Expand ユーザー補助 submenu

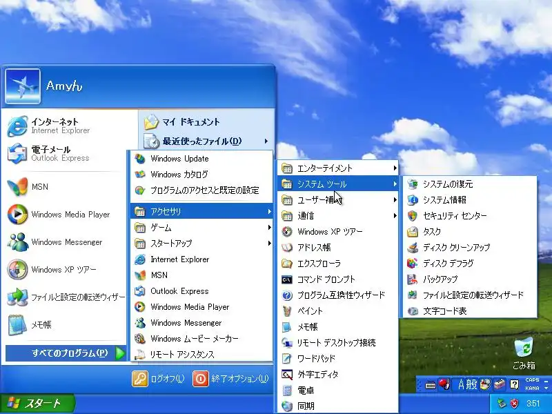(x=338, y=200)
